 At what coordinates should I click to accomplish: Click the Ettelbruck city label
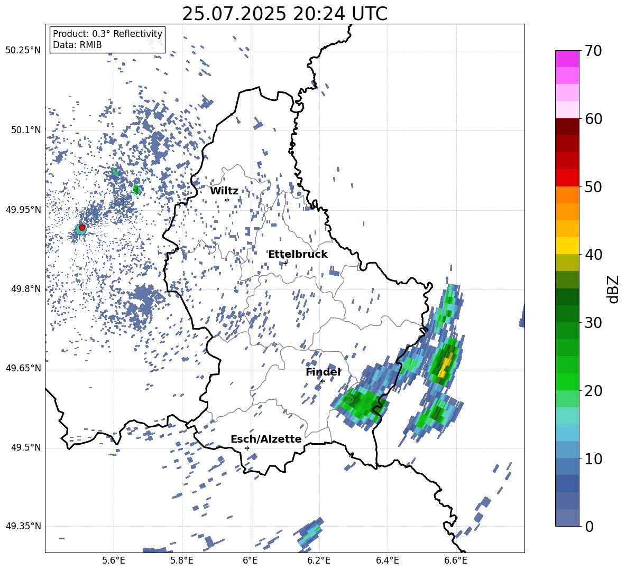point(298,255)
